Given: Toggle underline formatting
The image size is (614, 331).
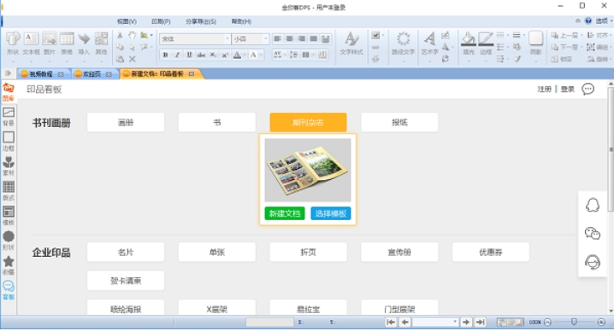Looking at the screenshot, I should (189, 55).
